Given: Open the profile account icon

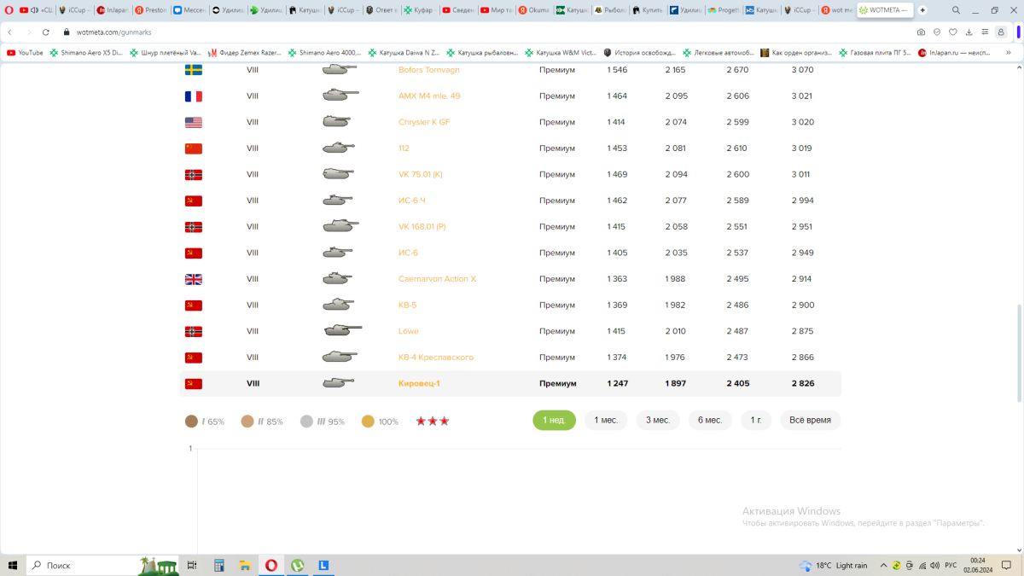Looking at the screenshot, I should (x=1001, y=32).
